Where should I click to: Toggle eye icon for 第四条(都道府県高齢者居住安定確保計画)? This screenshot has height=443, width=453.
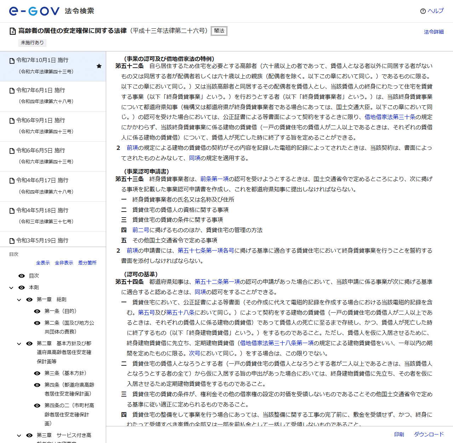(x=37, y=385)
